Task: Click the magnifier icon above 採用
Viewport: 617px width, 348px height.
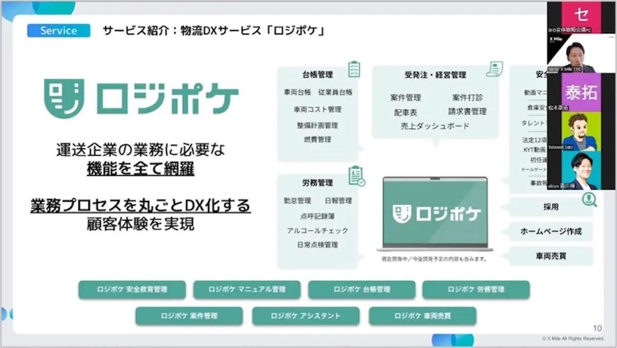Action: (x=589, y=199)
